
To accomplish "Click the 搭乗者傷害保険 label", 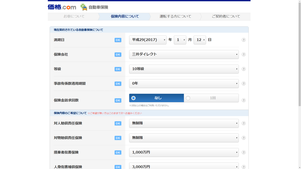I will coord(66,152).
